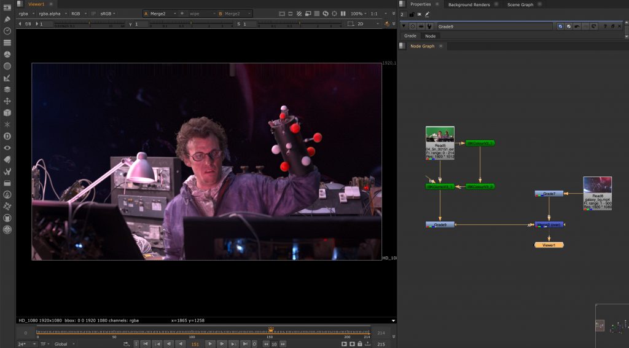629x348 pixels.
Task: Select the Draw (pen) tool in left toolbar
Action: (7, 19)
